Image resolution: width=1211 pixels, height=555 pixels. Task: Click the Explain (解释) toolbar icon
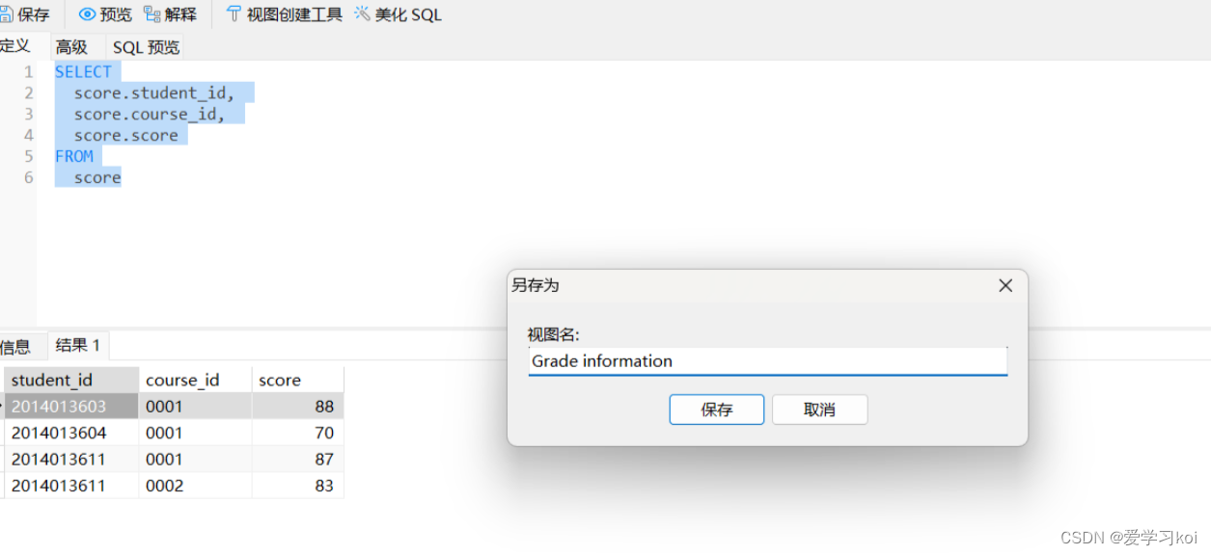pos(151,14)
